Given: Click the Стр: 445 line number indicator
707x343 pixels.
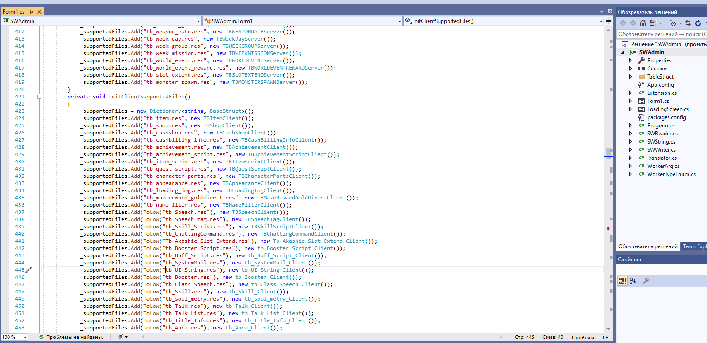Looking at the screenshot, I should click(x=524, y=338).
